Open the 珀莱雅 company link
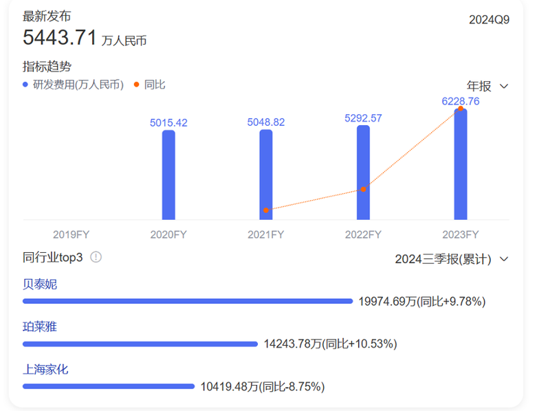 point(40,326)
